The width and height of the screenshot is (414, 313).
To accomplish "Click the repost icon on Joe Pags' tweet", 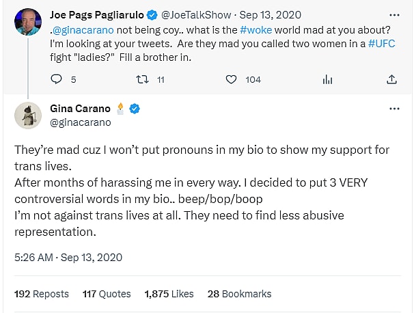I will click(x=142, y=79).
